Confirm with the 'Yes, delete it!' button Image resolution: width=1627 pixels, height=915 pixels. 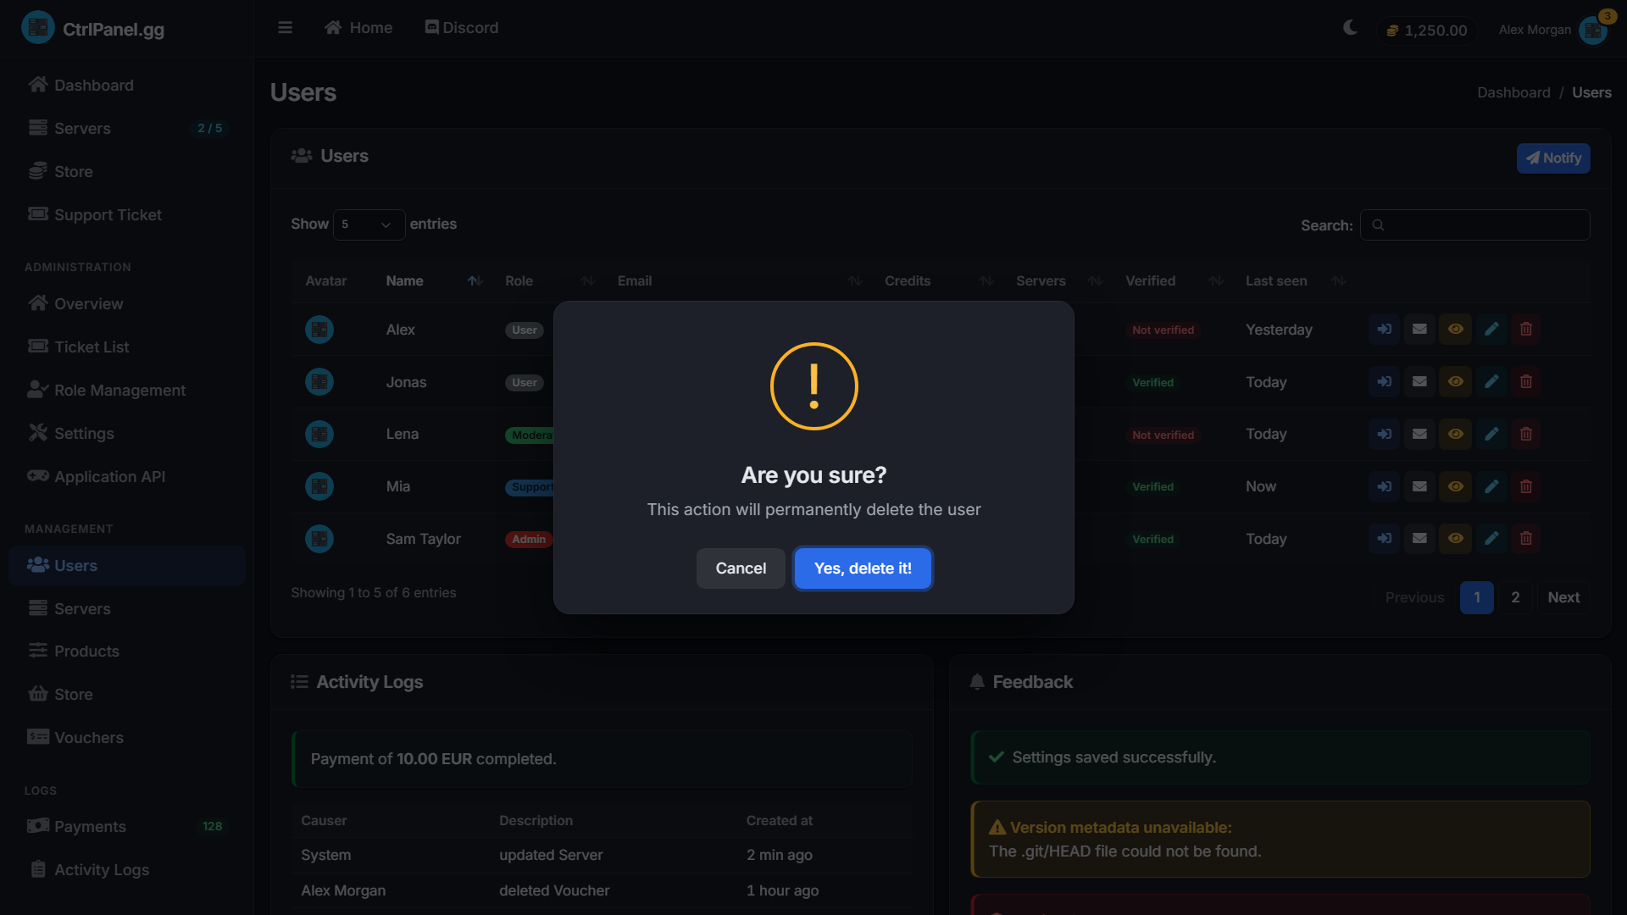[x=863, y=568]
